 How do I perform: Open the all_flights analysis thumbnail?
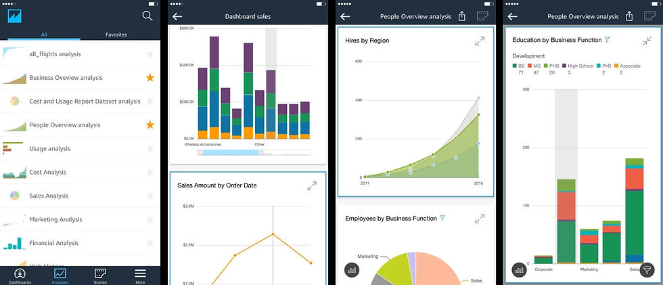(x=14, y=53)
